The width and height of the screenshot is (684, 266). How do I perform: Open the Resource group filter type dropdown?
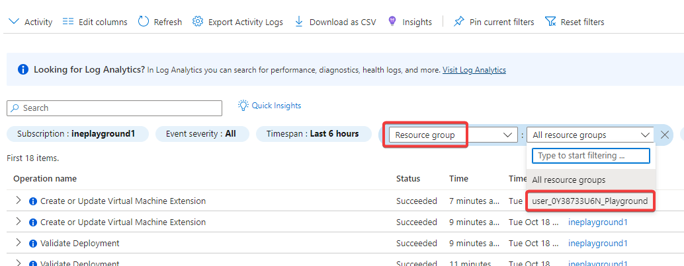pos(452,135)
